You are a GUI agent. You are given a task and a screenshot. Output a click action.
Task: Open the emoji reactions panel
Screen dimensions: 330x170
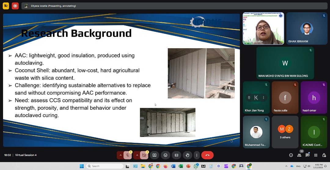pos(165,155)
